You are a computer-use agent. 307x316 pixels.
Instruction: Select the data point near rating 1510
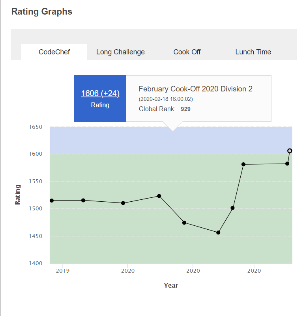pyautogui.click(x=123, y=203)
